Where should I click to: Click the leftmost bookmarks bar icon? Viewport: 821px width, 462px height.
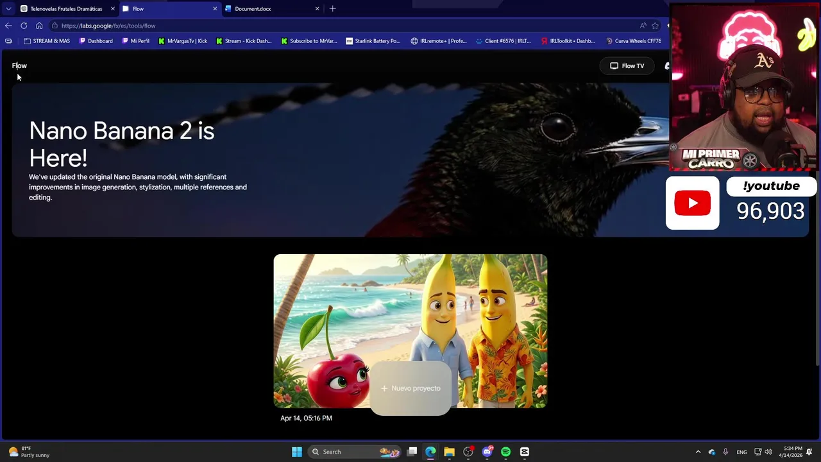pos(8,41)
